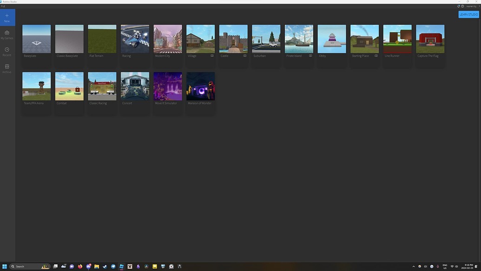The width and height of the screenshot is (481, 271).
Task: Open the My Games sidebar tab
Action: [7, 35]
